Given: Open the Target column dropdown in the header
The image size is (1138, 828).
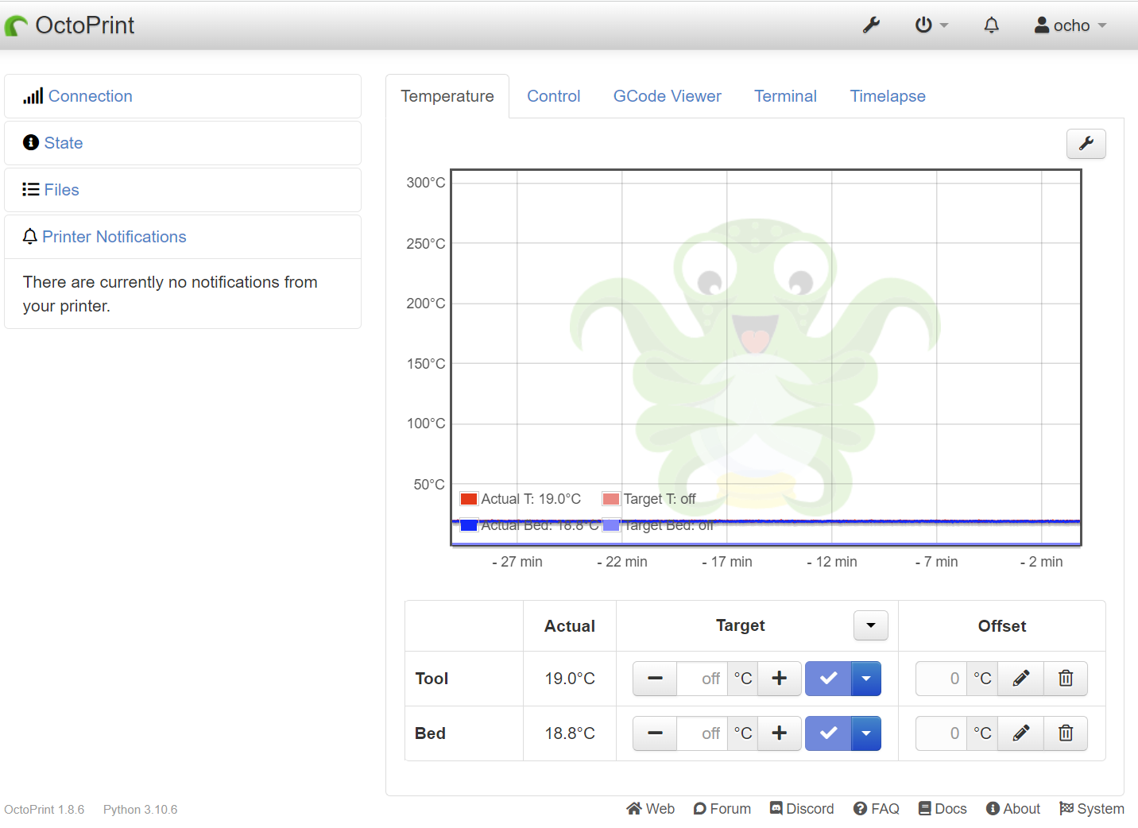Looking at the screenshot, I should click(x=870, y=625).
